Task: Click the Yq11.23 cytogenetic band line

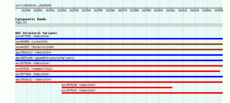Action: pyautogui.click(x=119, y=25)
